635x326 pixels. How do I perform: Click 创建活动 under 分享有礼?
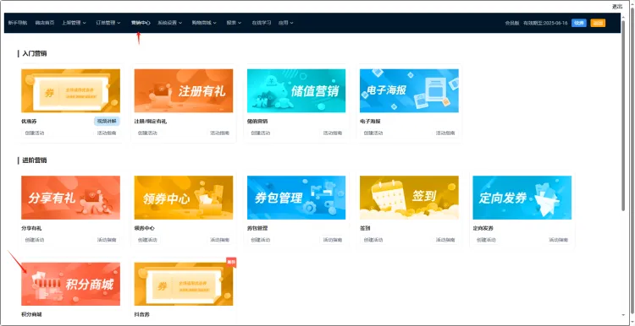click(35, 240)
